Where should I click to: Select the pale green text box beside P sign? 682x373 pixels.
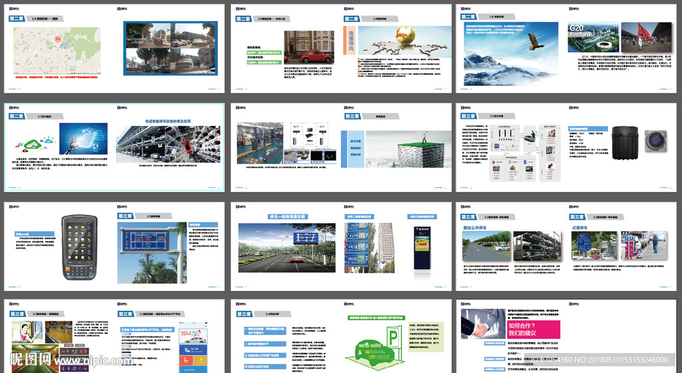(x=426, y=337)
